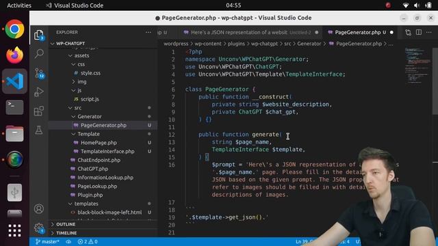
Task: Open Terminal from dock
Action: (x=14, y=107)
